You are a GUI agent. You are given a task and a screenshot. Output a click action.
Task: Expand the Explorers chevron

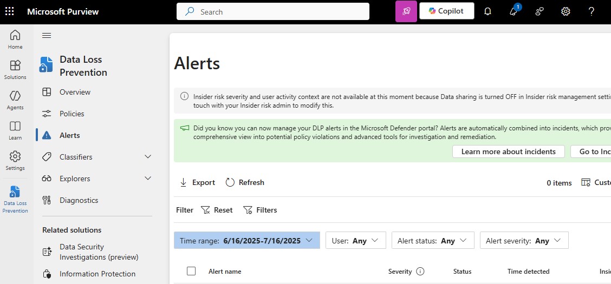point(148,179)
